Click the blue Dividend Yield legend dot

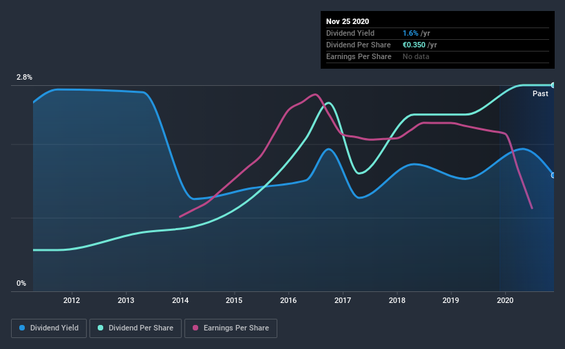tap(22, 328)
